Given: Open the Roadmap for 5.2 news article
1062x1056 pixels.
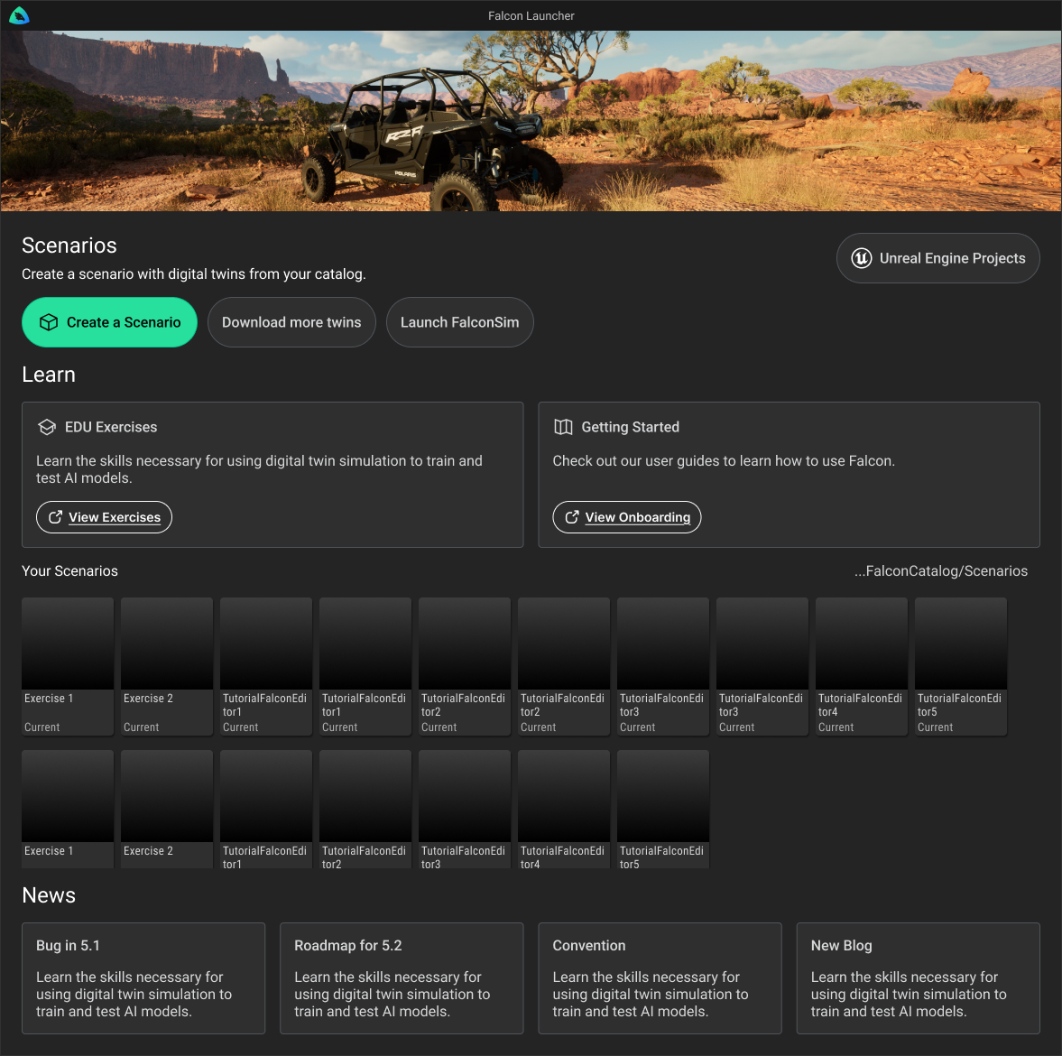Looking at the screenshot, I should 402,977.
